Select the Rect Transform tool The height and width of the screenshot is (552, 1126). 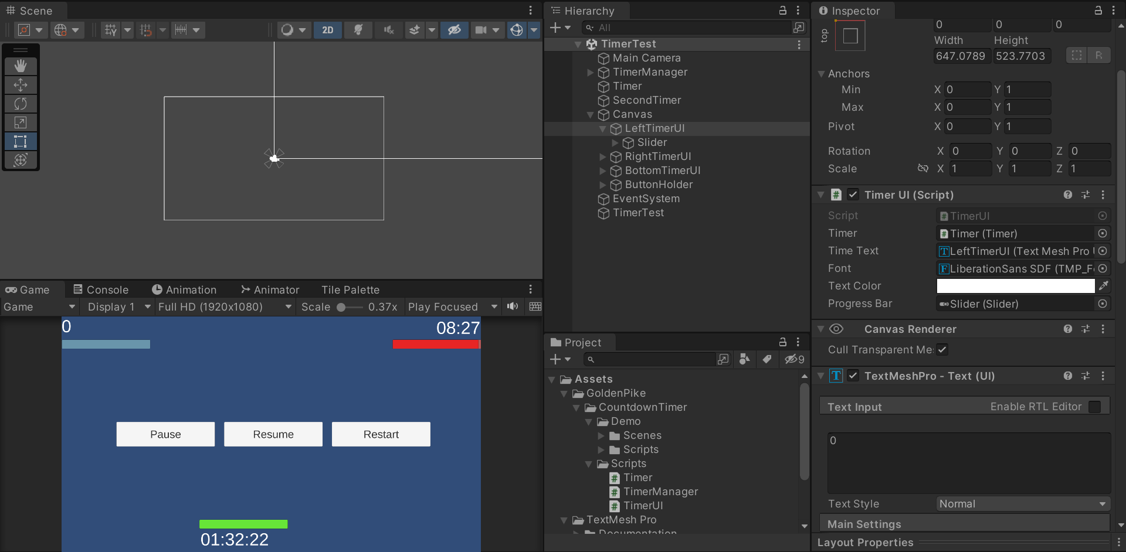(x=21, y=141)
